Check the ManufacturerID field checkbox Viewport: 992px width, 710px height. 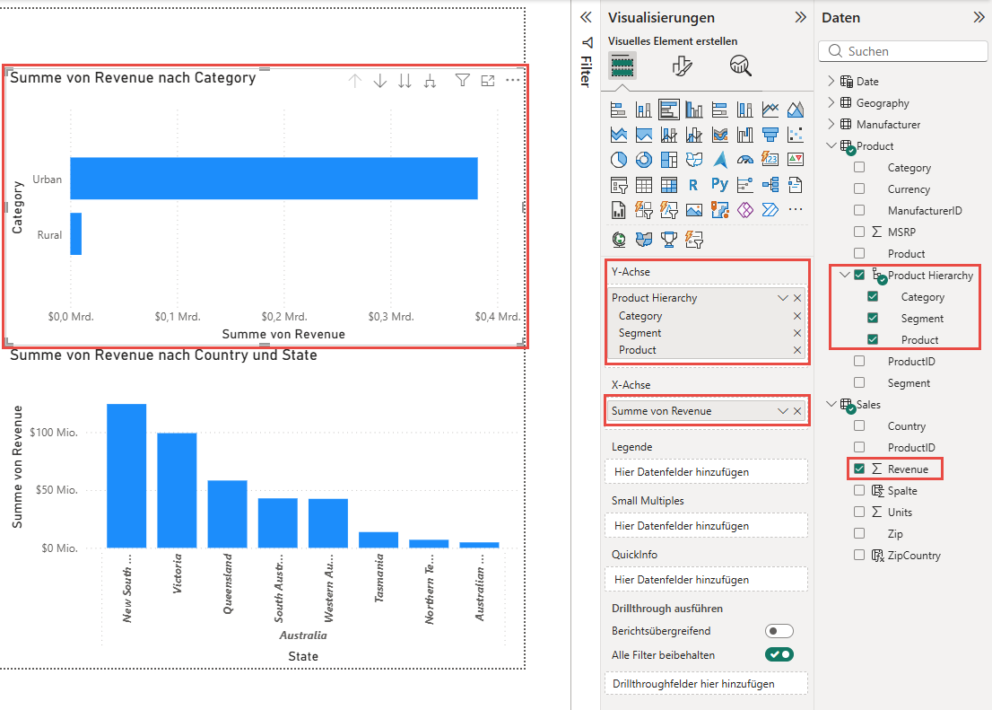tap(859, 210)
